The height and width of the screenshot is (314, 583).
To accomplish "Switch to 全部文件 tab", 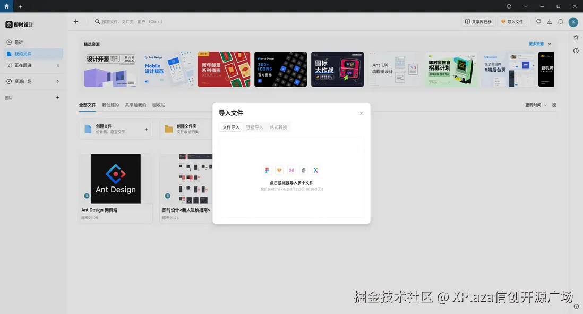I will pos(88,105).
